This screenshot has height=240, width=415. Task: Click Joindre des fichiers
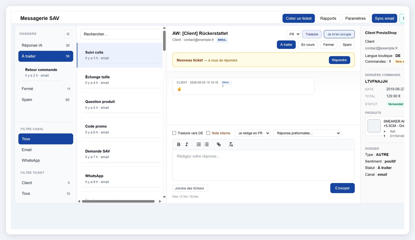pyautogui.click(x=190, y=188)
